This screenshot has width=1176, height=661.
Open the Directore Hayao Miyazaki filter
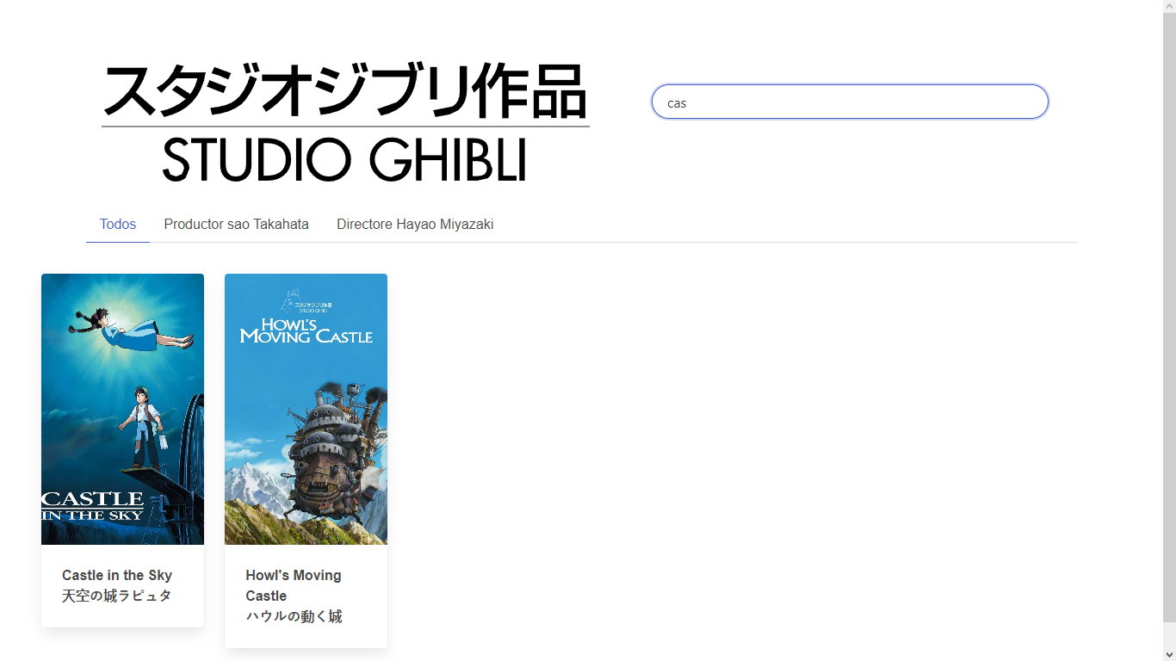415,224
